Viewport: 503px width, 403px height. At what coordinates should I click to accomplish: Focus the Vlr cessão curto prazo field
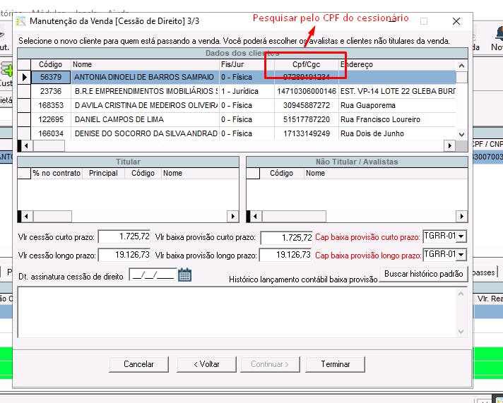pyautogui.click(x=124, y=236)
